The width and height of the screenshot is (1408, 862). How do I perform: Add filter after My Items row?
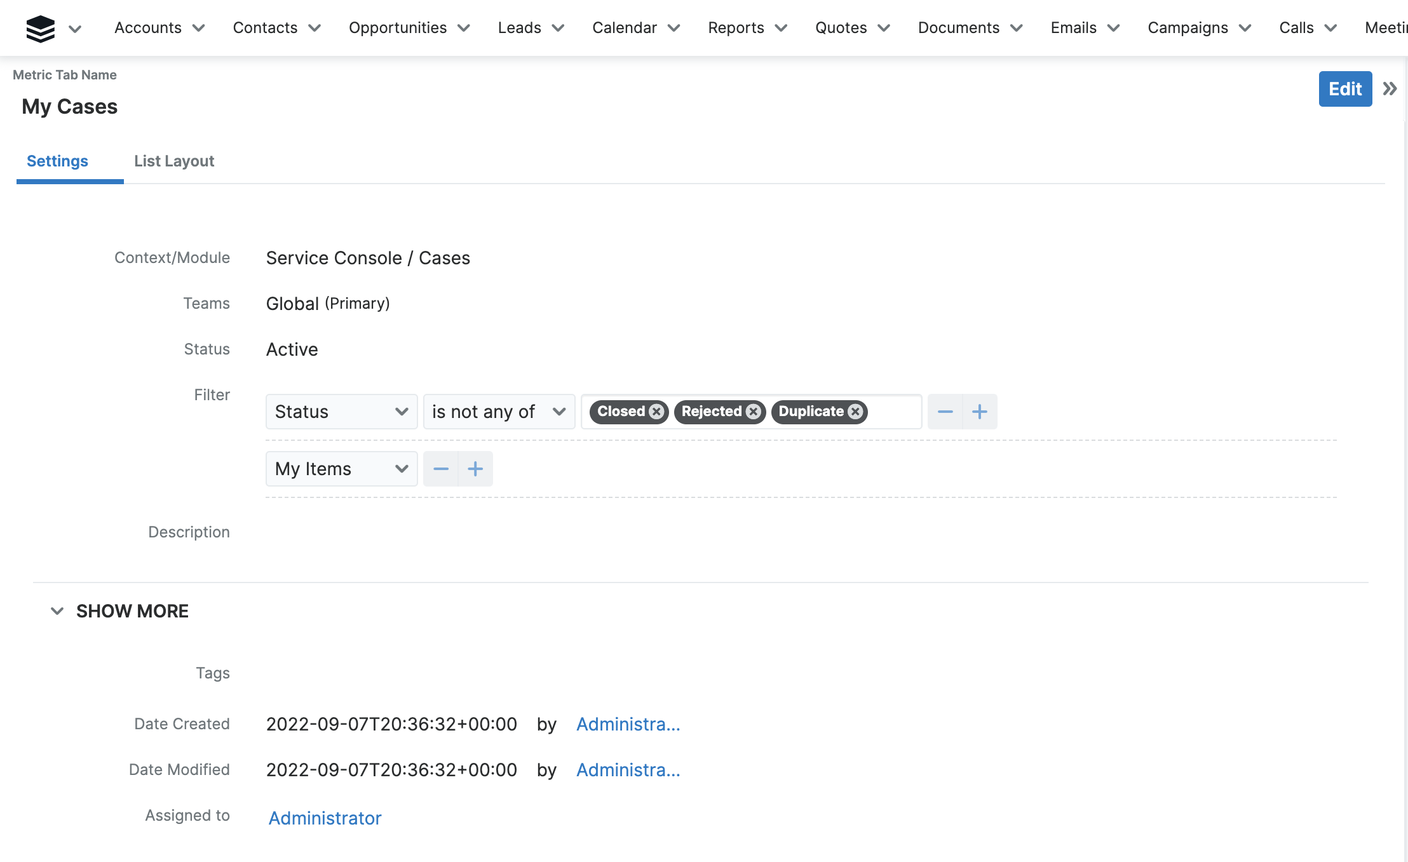pyautogui.click(x=475, y=469)
